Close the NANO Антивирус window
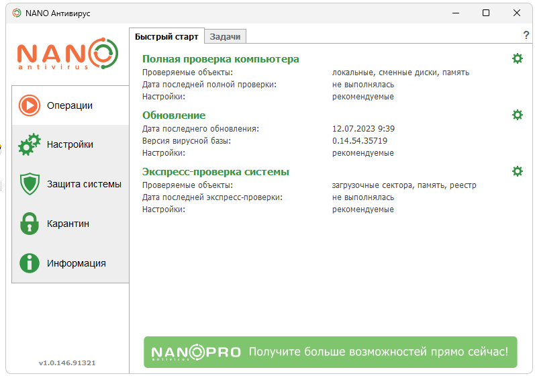This screenshot has width=535, height=378. pyautogui.click(x=517, y=13)
